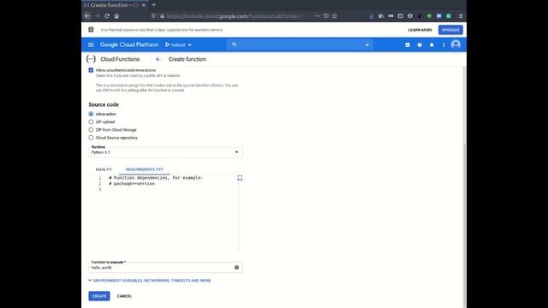The height and width of the screenshot is (308, 548).
Task: Click the UPGRADE button
Action: [450, 30]
